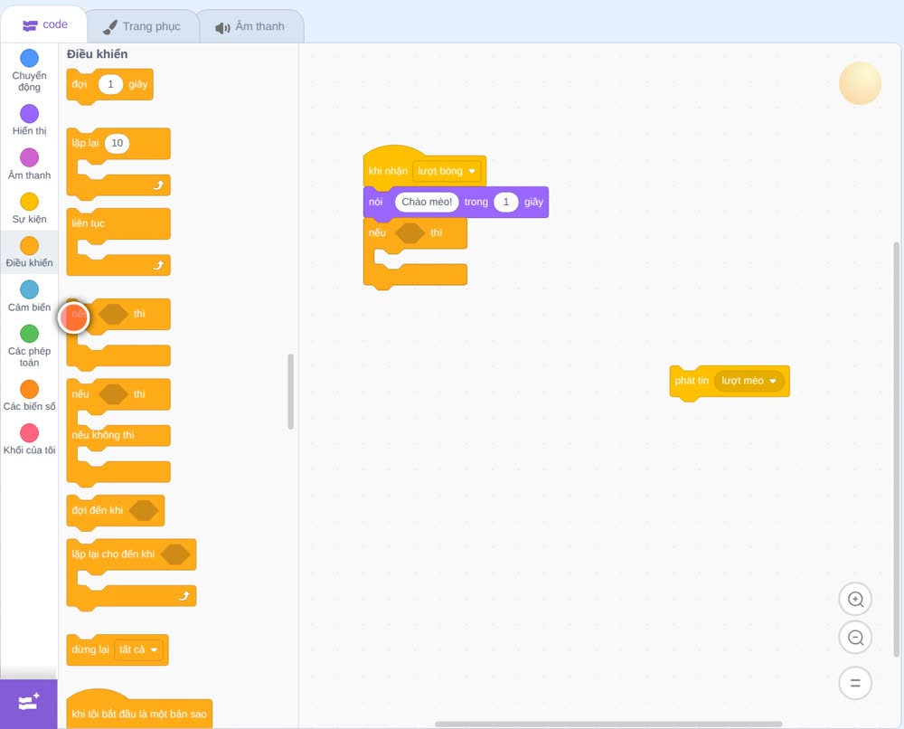
Task: Open the Sự kiện block category
Action: coord(30,208)
